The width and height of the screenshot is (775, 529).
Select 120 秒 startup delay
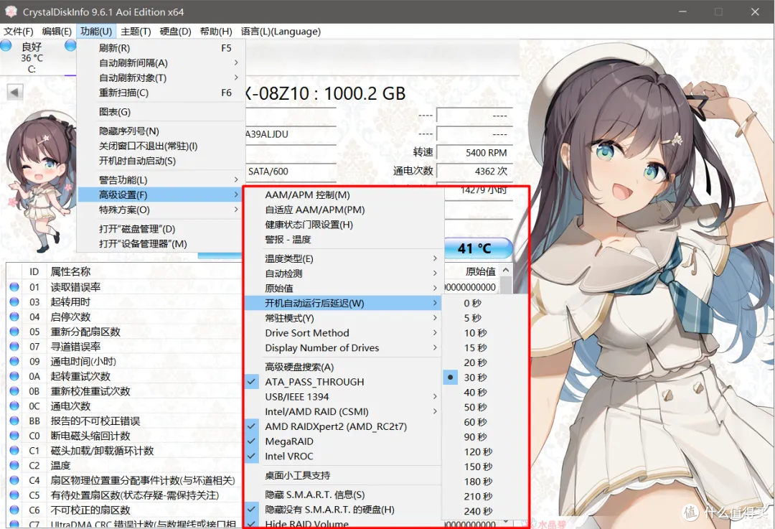click(x=485, y=451)
